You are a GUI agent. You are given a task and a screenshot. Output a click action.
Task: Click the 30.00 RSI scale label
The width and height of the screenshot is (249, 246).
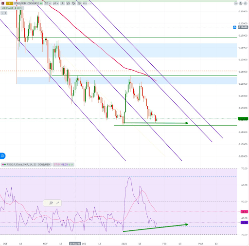tap(244, 234)
